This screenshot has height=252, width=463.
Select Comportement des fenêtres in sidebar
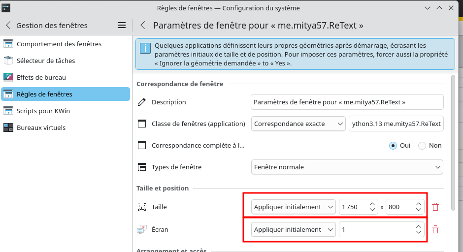tap(59, 44)
